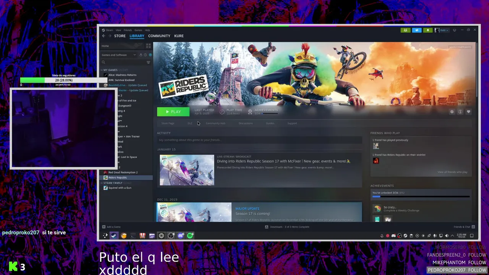Screen dimensions: 489x275
Task: Open advanced filter options icon
Action: pos(149,62)
